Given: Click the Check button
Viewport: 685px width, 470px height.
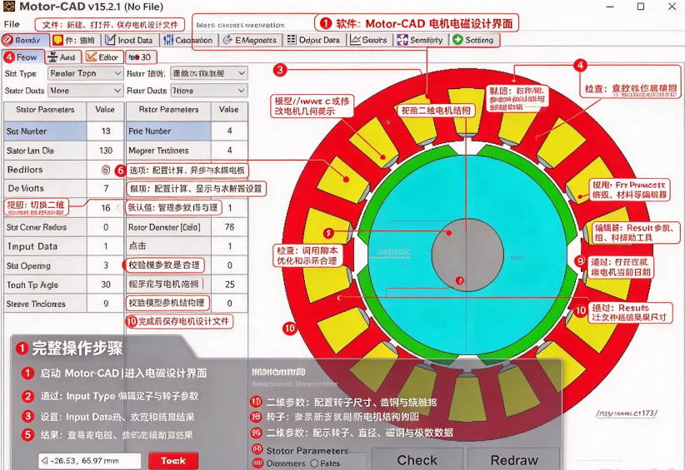Looking at the screenshot, I should point(417,459).
